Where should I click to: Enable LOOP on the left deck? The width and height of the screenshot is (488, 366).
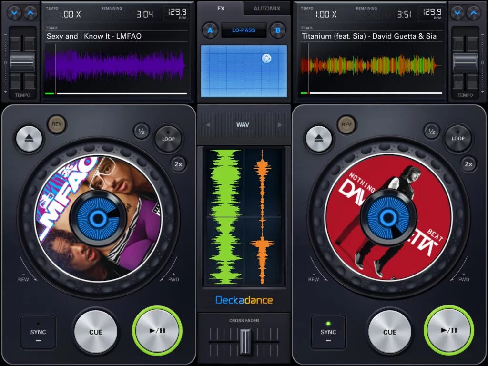[x=168, y=139]
